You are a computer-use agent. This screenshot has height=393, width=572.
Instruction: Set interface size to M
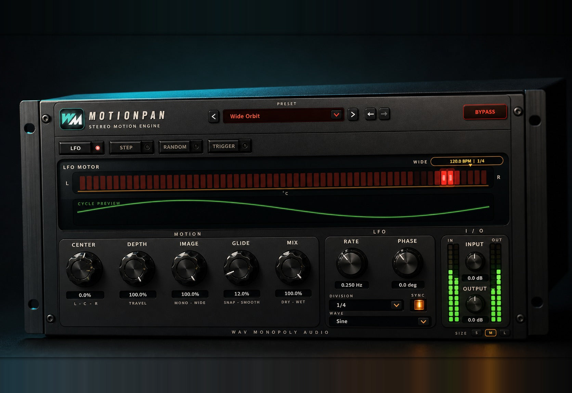click(x=491, y=333)
